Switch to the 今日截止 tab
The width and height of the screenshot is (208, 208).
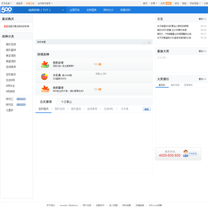(66, 102)
